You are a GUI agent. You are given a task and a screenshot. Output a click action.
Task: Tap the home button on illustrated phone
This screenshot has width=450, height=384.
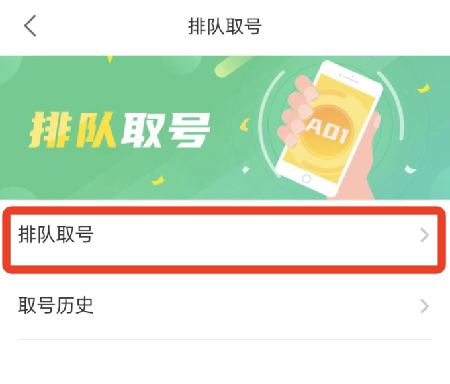[x=306, y=179]
